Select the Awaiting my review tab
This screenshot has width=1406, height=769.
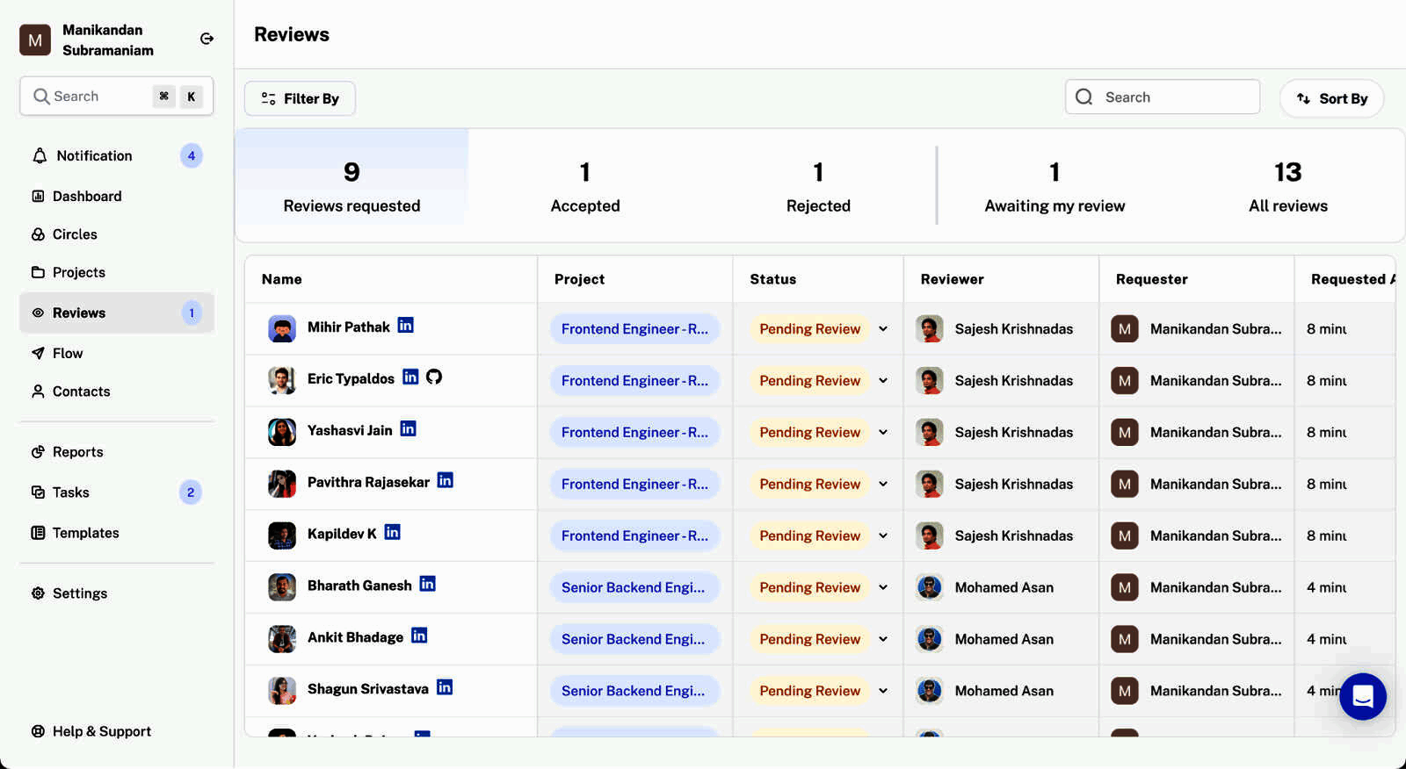(1054, 186)
